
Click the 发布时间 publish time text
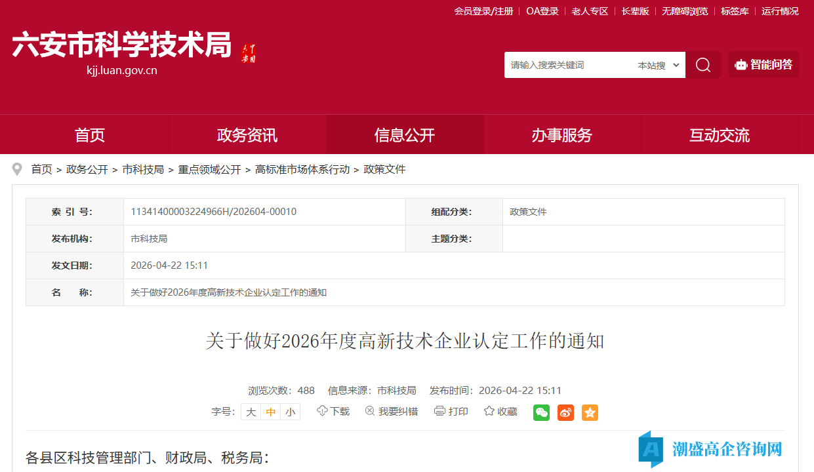click(x=495, y=391)
